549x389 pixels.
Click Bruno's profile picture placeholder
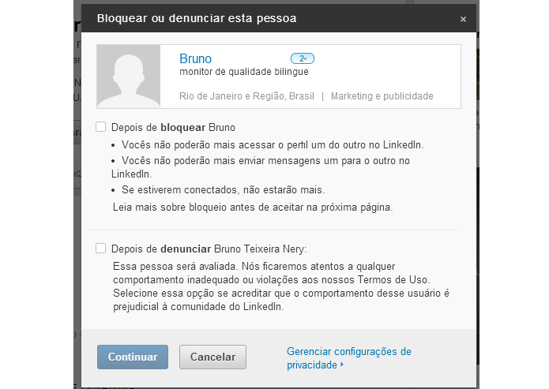coord(129,77)
